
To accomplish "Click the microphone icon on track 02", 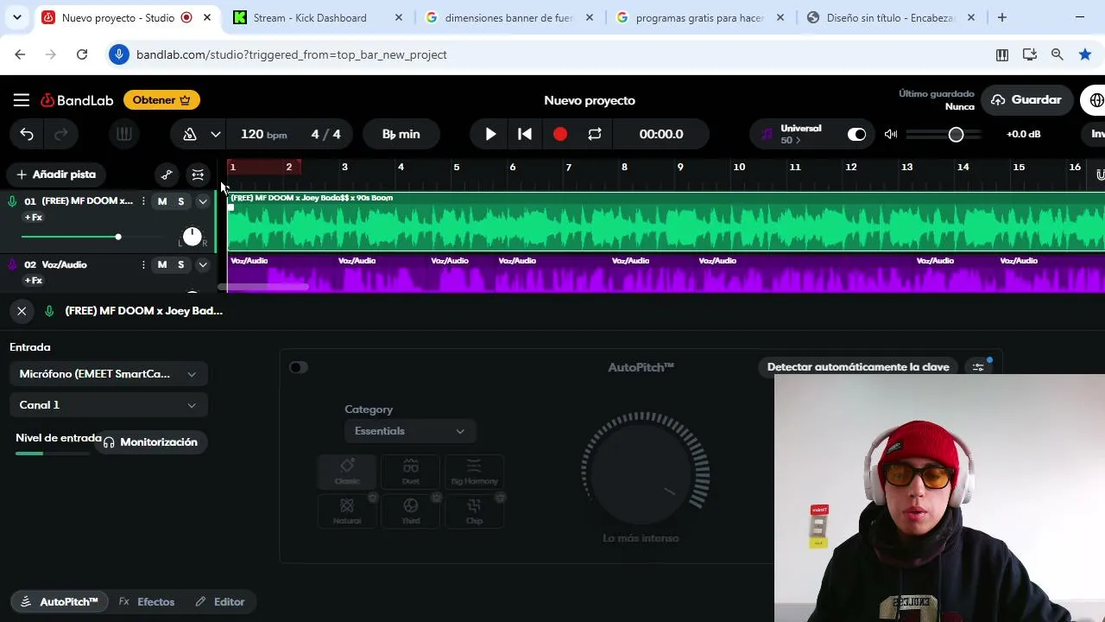I will (12, 264).
